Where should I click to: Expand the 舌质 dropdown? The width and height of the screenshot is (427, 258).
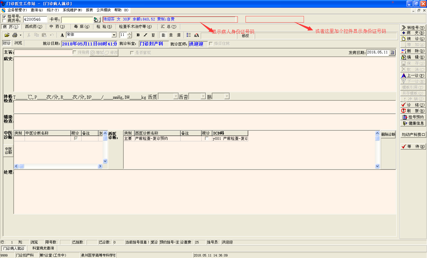[176, 96]
